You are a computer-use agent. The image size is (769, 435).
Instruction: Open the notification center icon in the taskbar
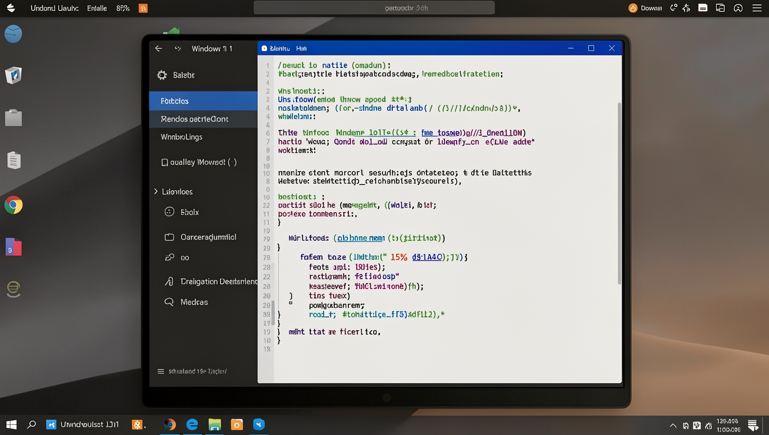coord(753,425)
